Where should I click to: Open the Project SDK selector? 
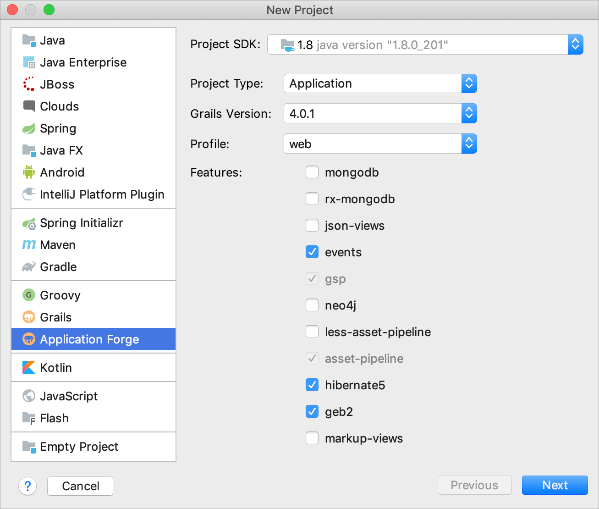coord(575,44)
